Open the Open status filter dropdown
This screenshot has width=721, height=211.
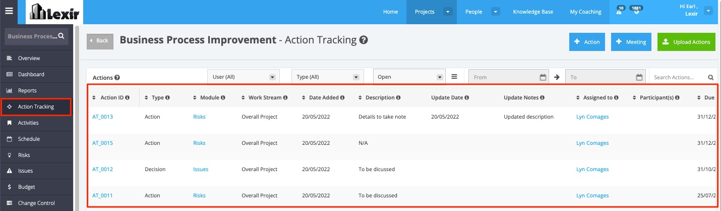coord(409,77)
